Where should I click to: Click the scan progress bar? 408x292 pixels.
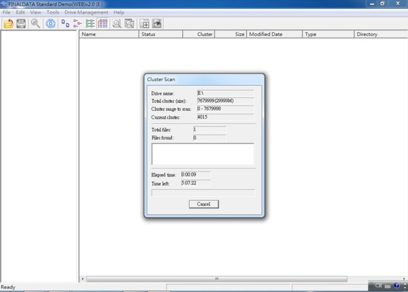tap(203, 193)
